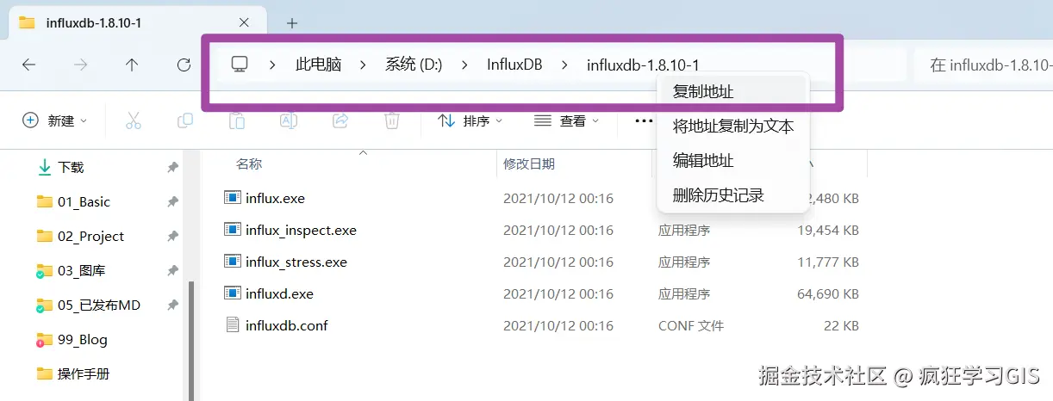Image resolution: width=1053 pixels, height=401 pixels.
Task: Click pin icon next to 01_Basic
Action: click(x=172, y=201)
